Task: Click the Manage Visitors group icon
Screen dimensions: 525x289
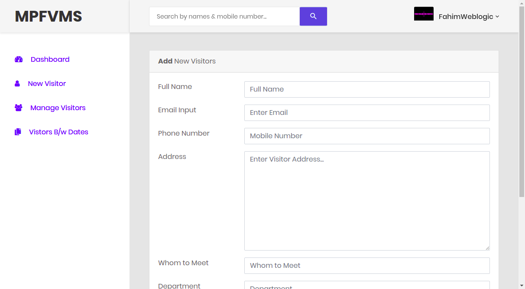Action: point(19,108)
